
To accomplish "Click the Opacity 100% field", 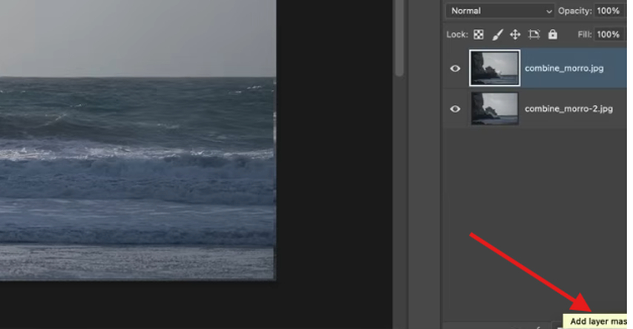I will (609, 11).
